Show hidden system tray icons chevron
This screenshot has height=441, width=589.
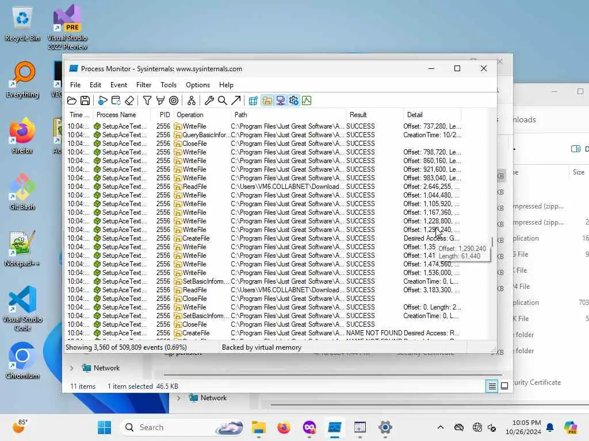point(441,427)
